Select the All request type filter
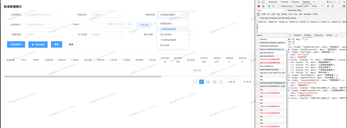This screenshot has width=347, height=128. (258, 14)
